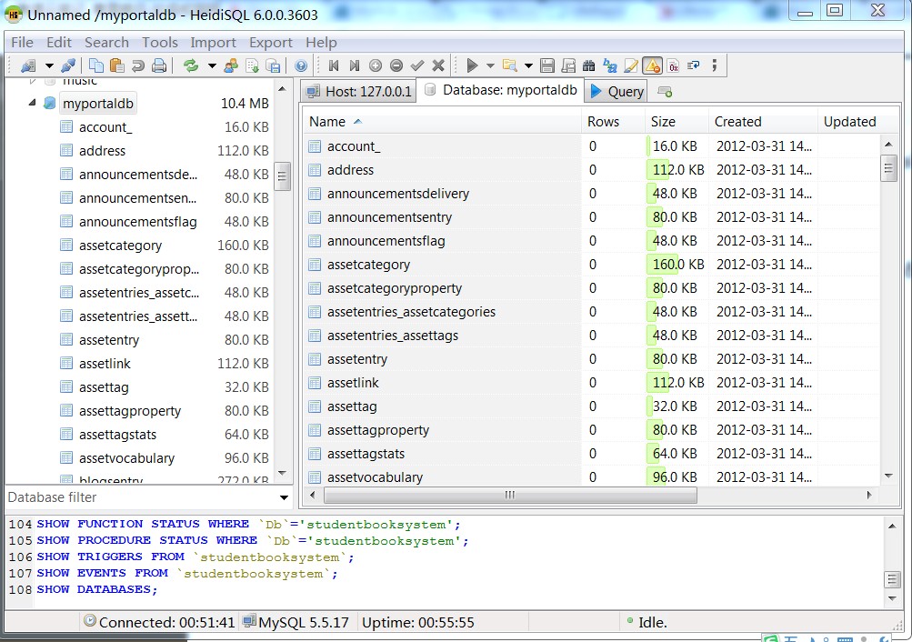Image resolution: width=912 pixels, height=642 pixels.
Task: Open the File menu
Action: pos(22,43)
